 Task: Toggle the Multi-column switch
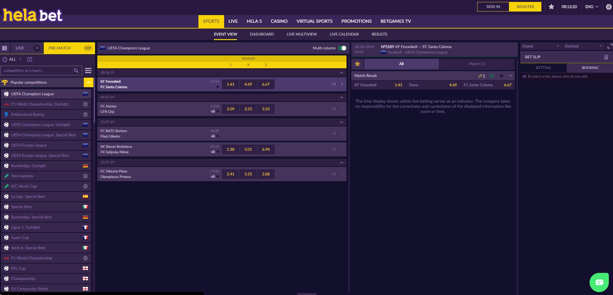pos(342,48)
